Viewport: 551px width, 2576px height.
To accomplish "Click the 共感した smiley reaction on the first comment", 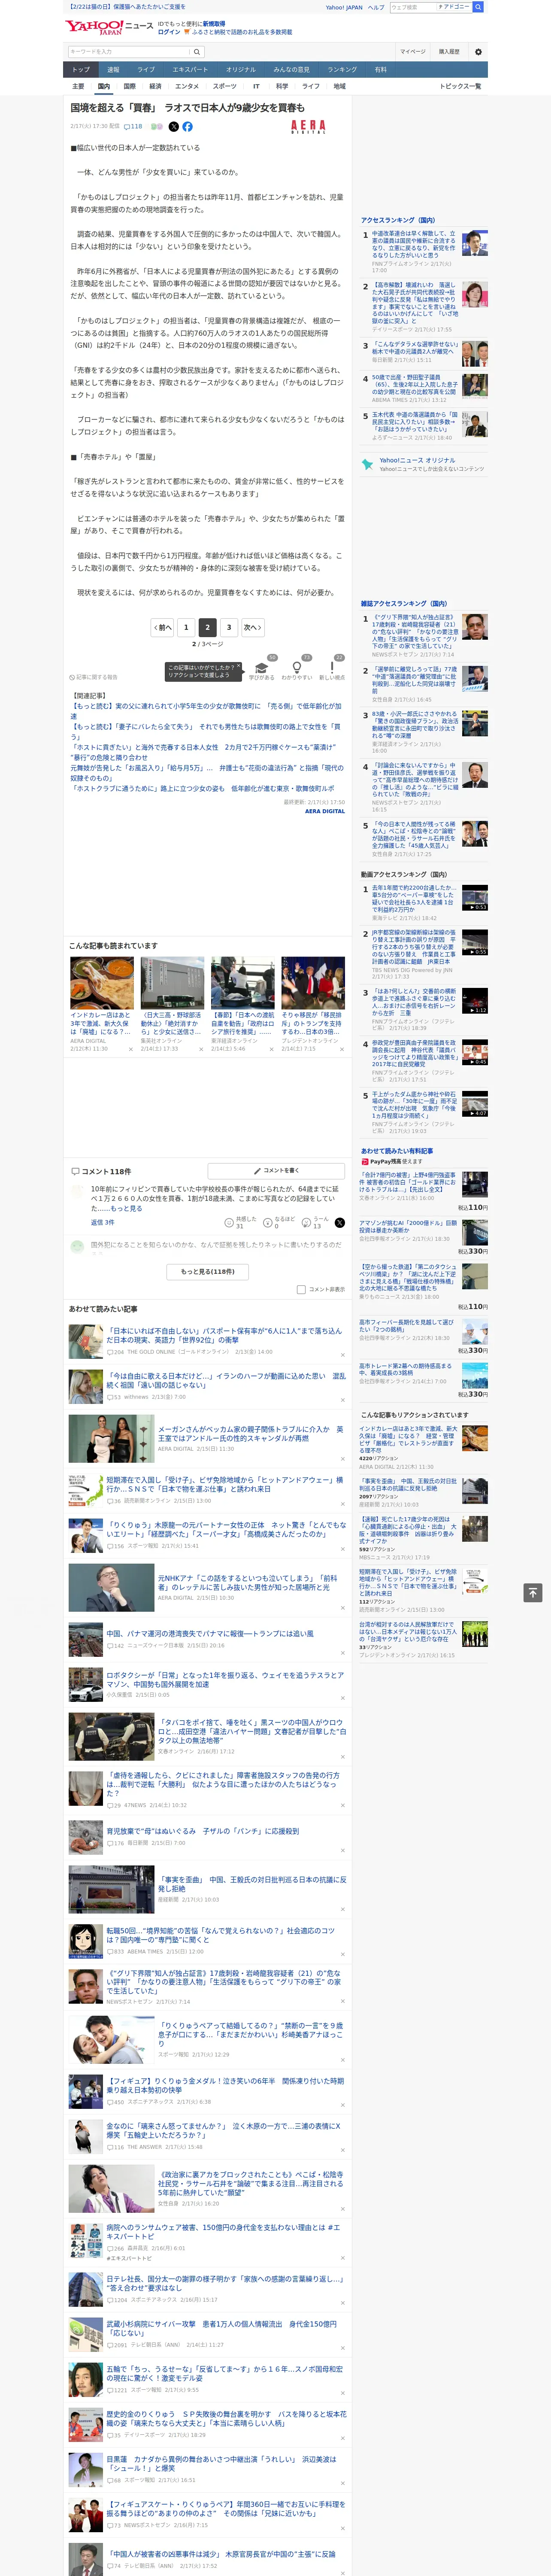I will pyautogui.click(x=230, y=1223).
